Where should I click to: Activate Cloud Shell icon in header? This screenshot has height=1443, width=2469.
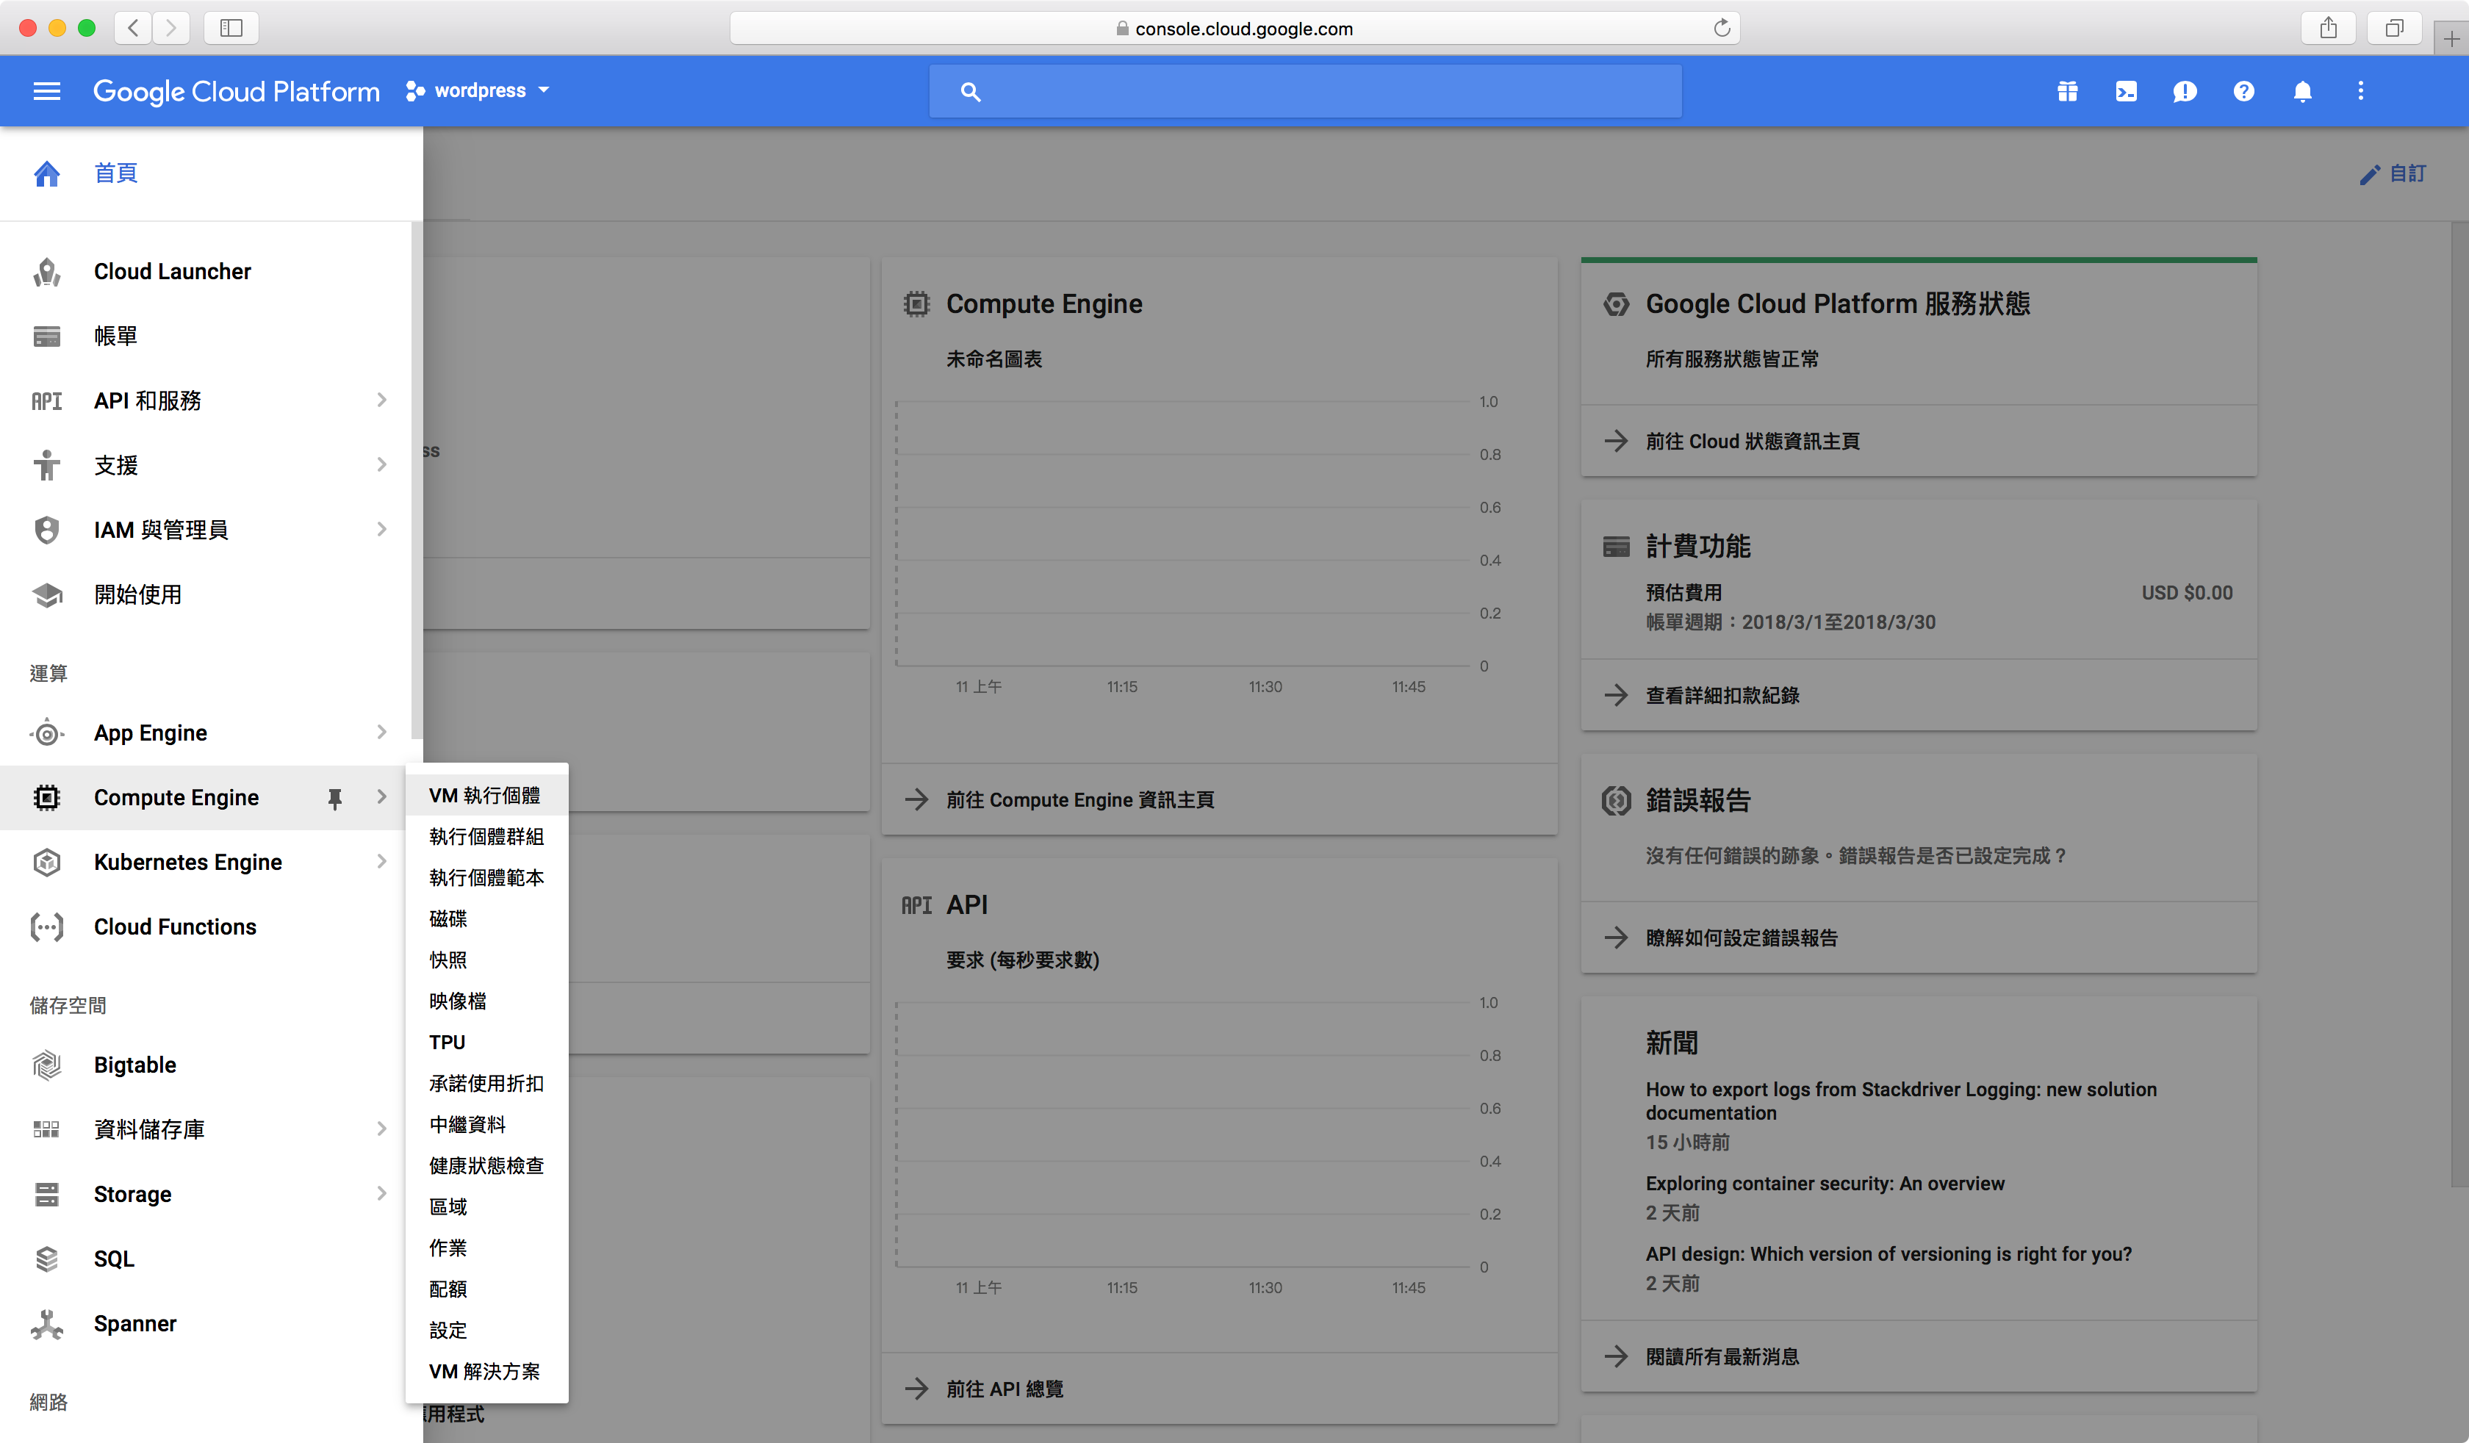click(2125, 91)
